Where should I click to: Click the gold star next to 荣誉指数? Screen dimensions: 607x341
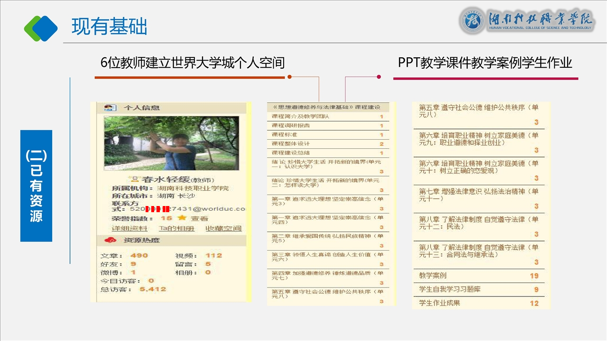[182, 218]
